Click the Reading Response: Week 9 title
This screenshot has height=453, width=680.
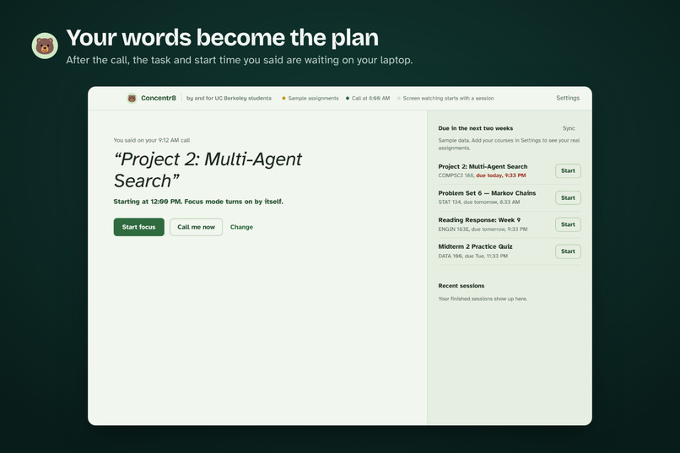(x=479, y=220)
